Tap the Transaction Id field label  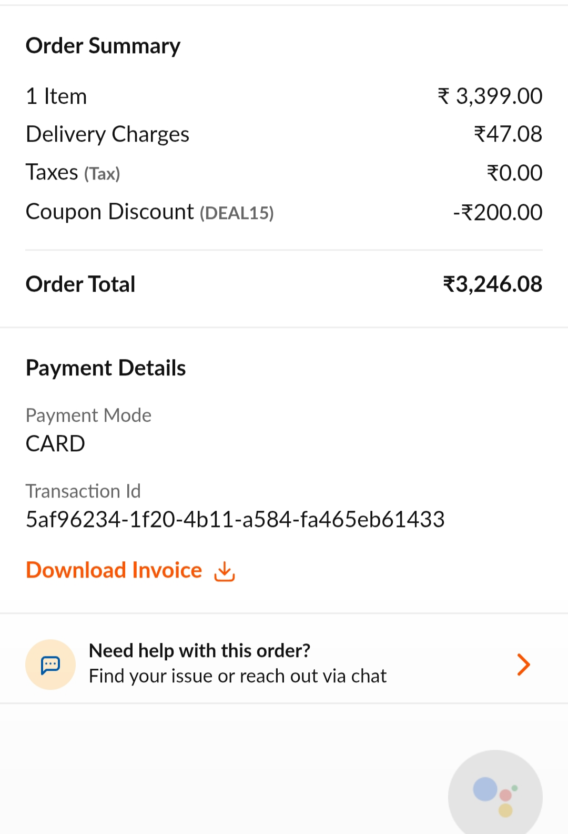83,491
